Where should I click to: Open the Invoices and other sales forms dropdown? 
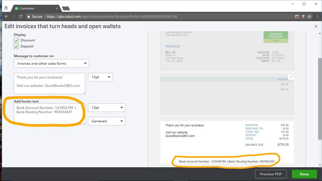[x=51, y=63]
